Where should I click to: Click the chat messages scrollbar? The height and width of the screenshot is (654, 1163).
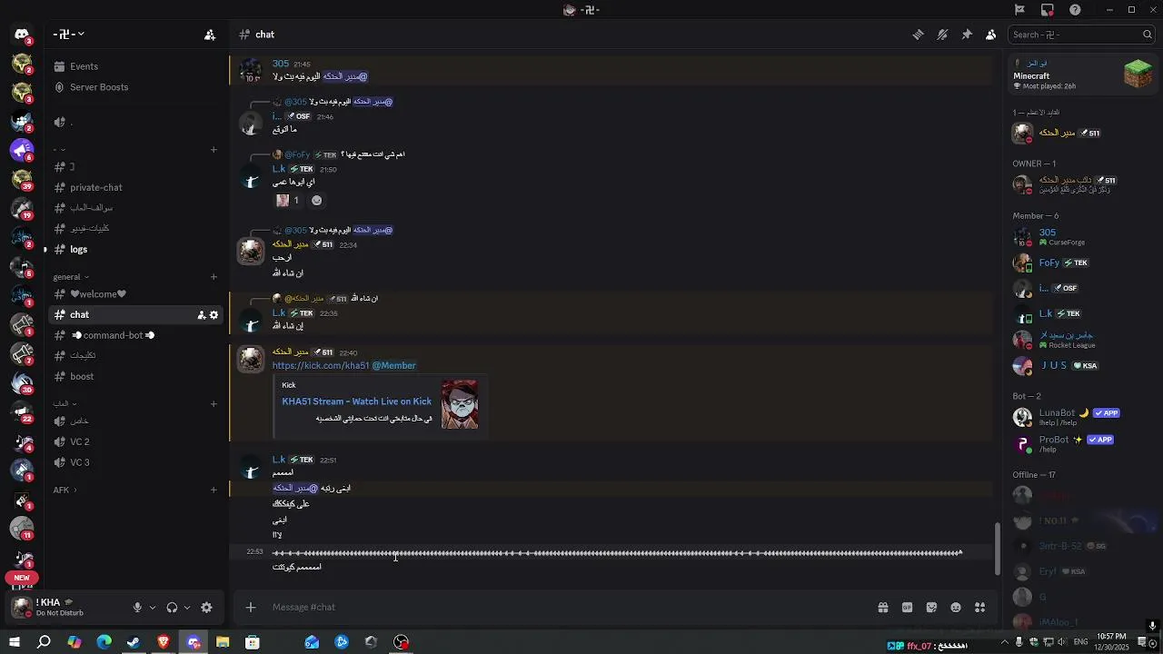(997, 549)
